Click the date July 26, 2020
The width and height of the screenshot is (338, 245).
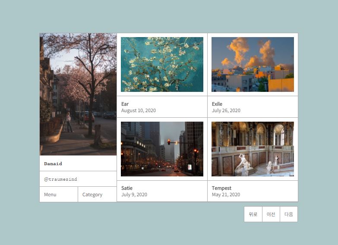226,110
